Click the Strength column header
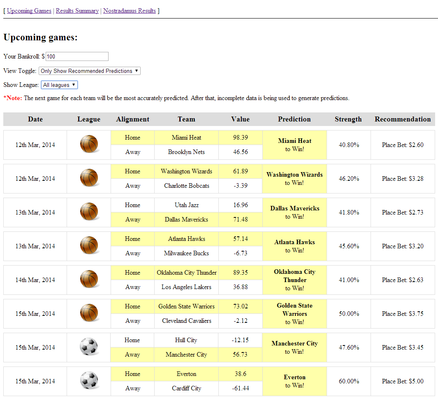The image size is (438, 399). pyautogui.click(x=348, y=119)
